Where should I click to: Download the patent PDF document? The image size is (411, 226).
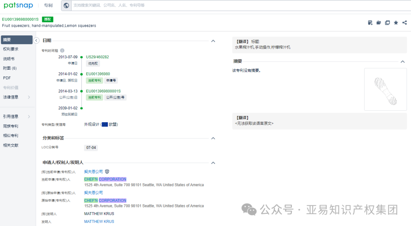pyautogui.click(x=370, y=22)
